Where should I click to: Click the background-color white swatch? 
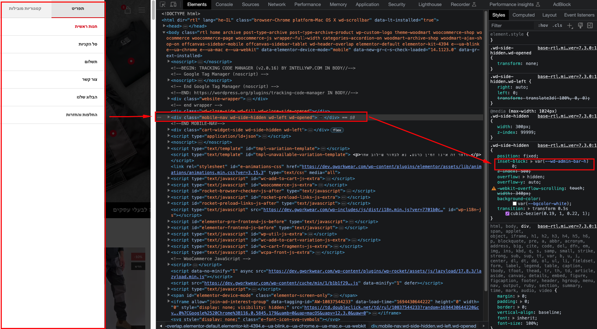515,204
